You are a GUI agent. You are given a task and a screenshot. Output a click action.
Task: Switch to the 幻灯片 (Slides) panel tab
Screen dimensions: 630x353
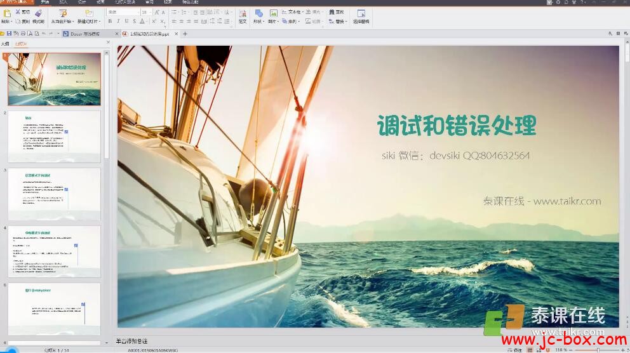click(x=20, y=44)
